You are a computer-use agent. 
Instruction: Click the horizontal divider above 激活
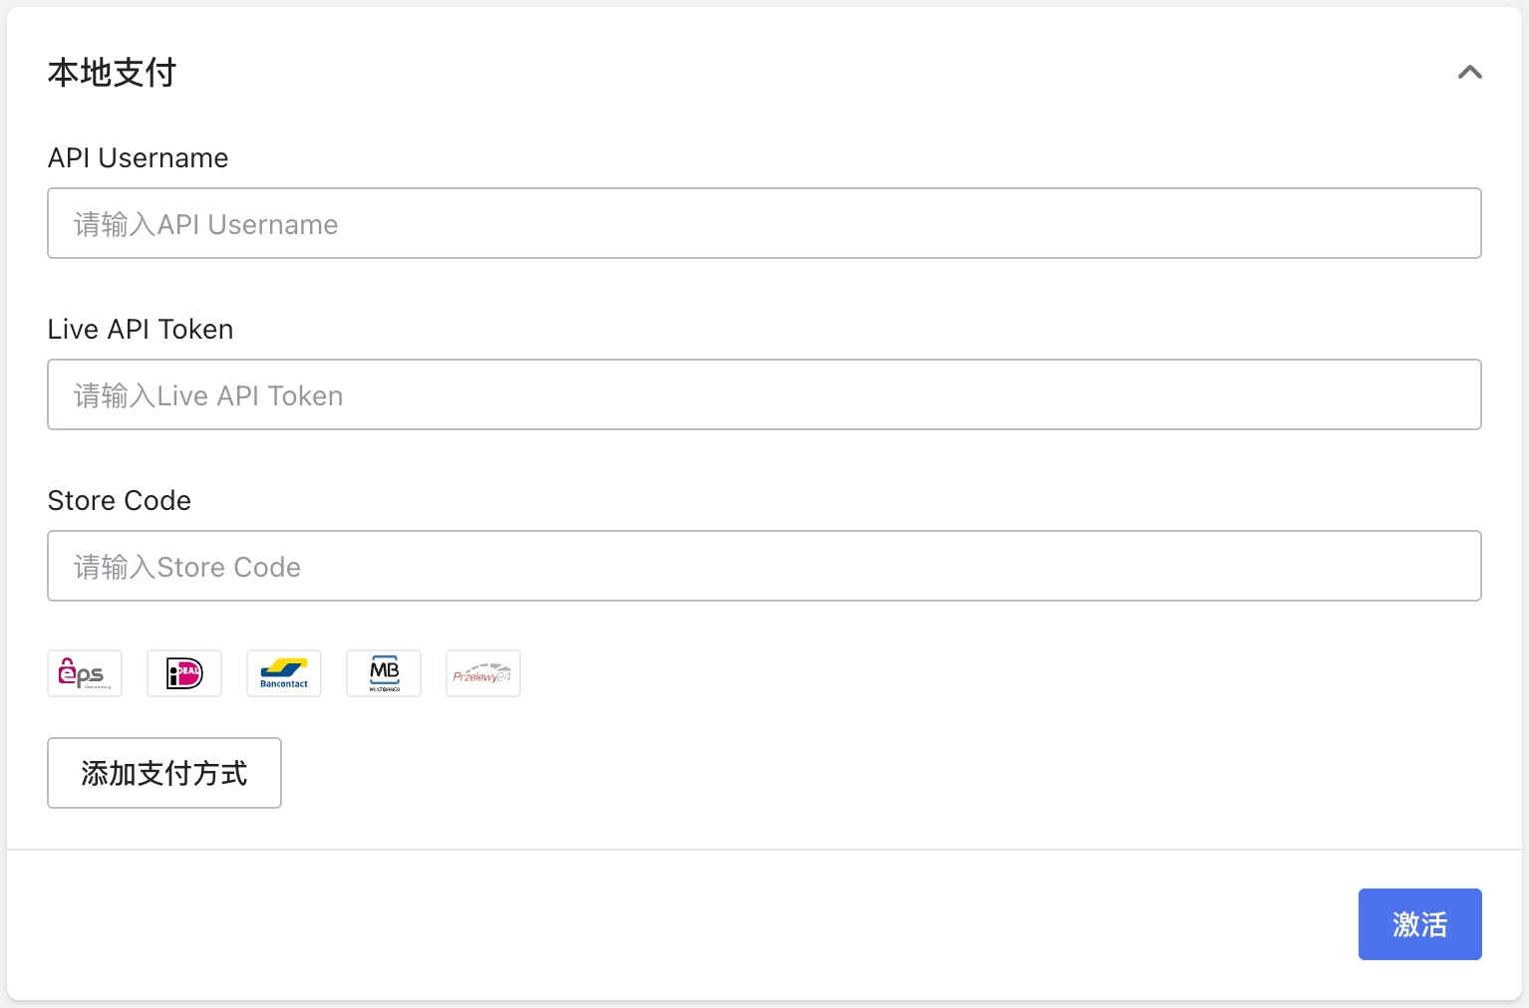(764, 850)
